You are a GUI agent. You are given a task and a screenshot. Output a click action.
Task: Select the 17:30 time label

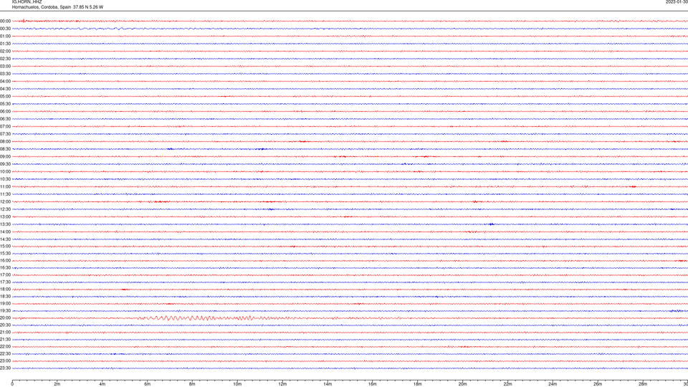tap(5, 282)
